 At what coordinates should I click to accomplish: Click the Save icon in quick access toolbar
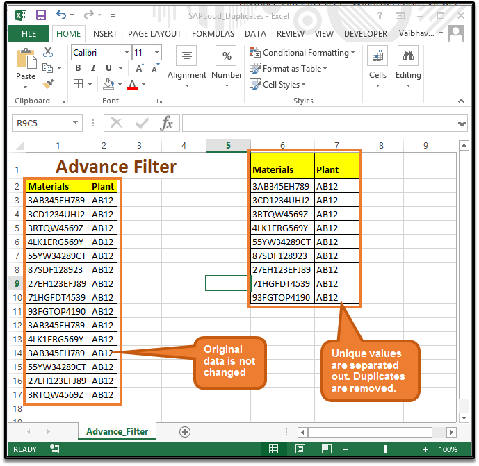pos(40,15)
